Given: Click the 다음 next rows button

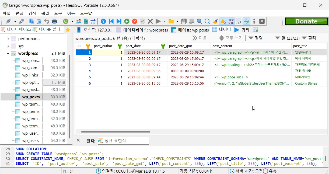Looking at the screenshot, I should (199, 38).
